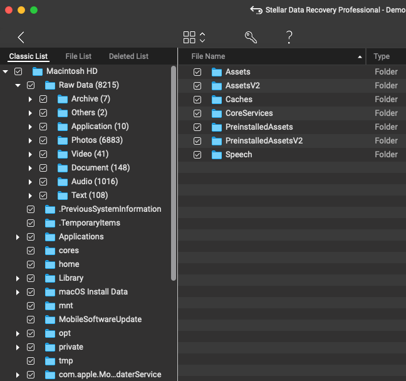Click the .TemporaryItems folder icon
This screenshot has width=406, height=381.
tap(50, 223)
